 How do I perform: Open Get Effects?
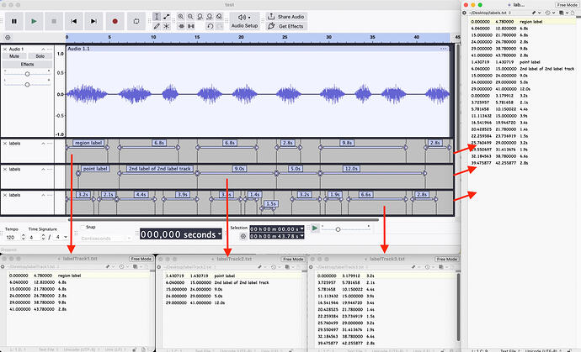click(x=286, y=26)
